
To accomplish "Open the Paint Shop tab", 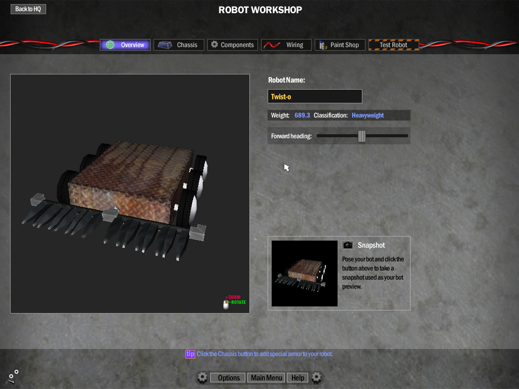I will point(340,45).
